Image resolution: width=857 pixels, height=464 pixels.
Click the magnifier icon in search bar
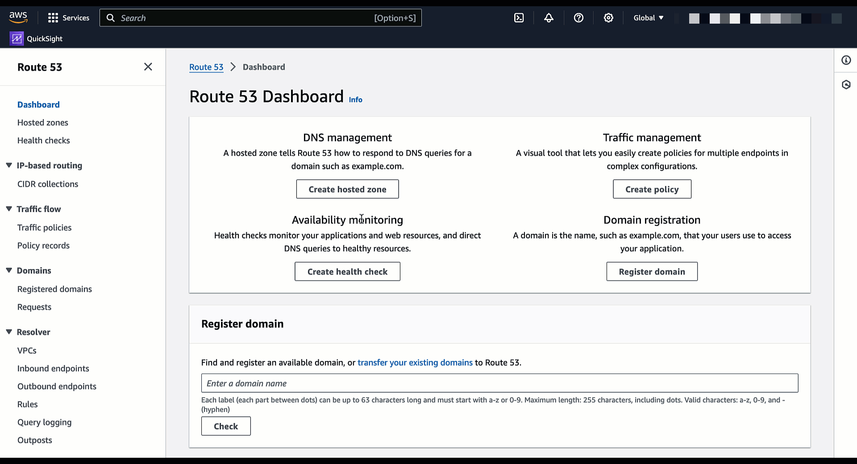coord(111,18)
